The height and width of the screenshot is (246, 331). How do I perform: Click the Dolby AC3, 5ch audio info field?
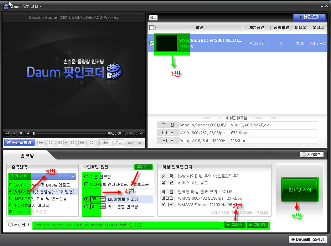pyautogui.click(x=248, y=141)
